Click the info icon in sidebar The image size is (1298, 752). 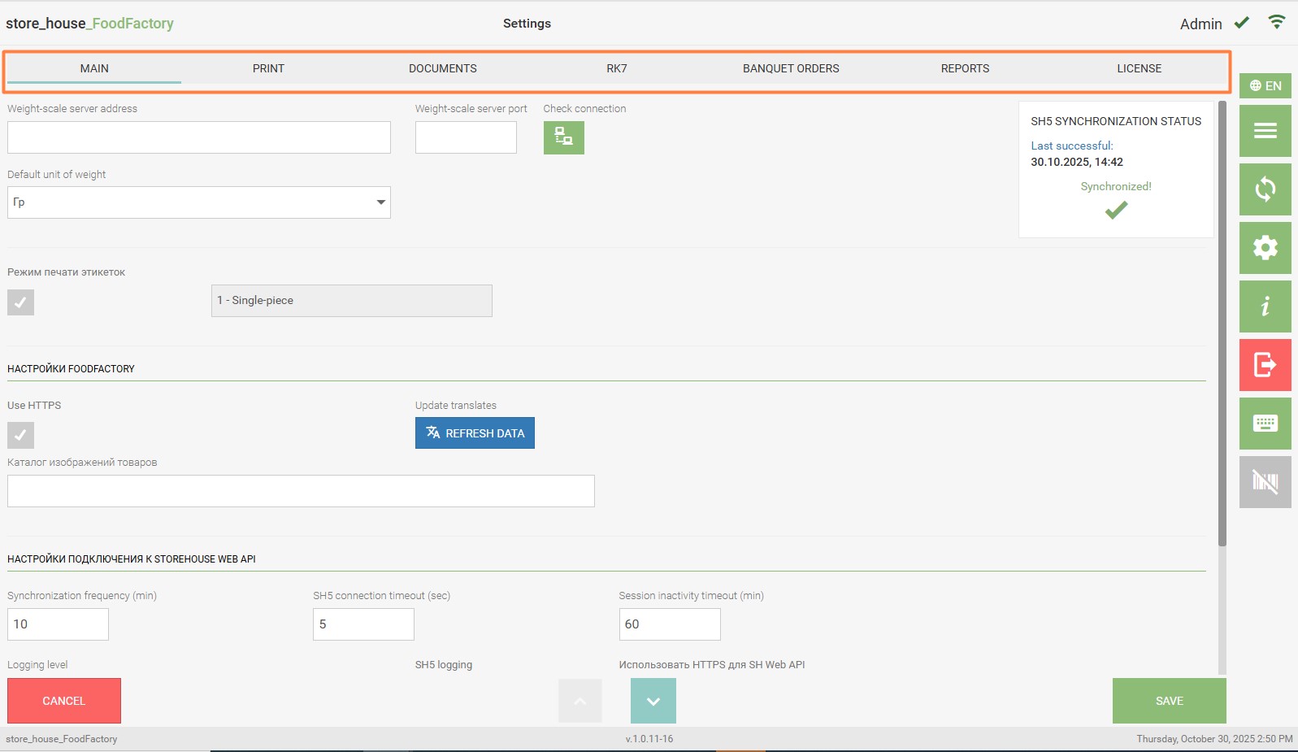click(x=1265, y=306)
